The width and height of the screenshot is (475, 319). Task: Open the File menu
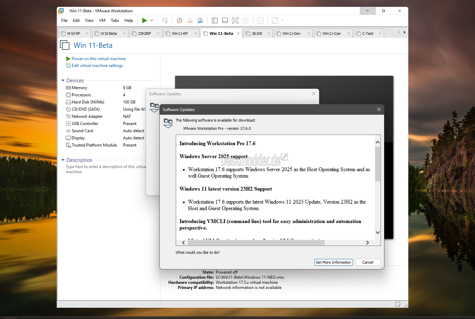point(64,20)
